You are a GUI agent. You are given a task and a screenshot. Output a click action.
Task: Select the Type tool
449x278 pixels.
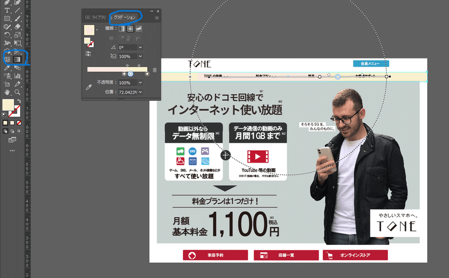coord(7,11)
